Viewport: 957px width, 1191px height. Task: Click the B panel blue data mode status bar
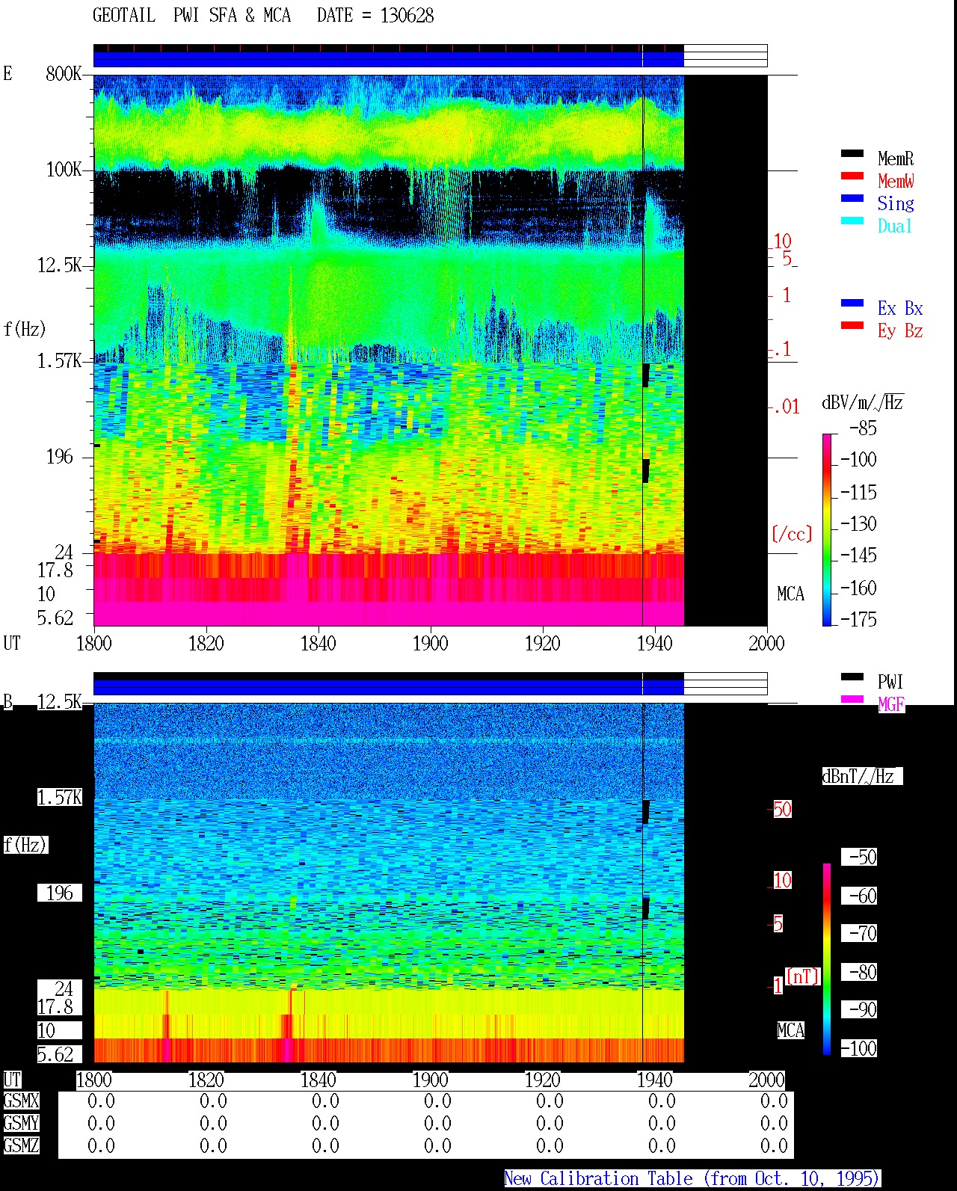click(x=389, y=686)
